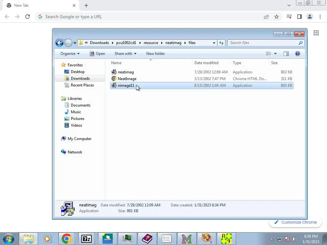Show the preview pane

click(x=286, y=54)
